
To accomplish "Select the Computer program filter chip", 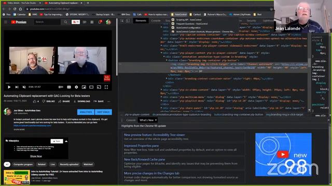I will tap(23, 164).
